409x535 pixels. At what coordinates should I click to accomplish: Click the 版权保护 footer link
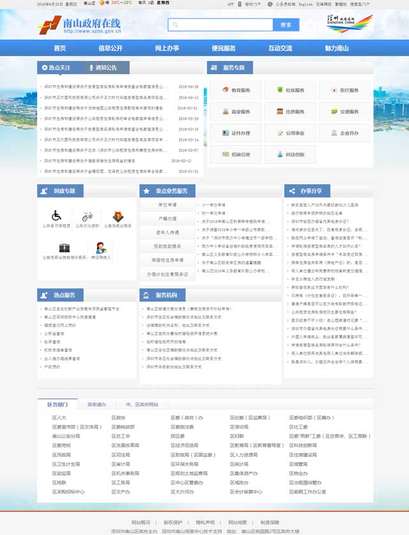(x=173, y=522)
